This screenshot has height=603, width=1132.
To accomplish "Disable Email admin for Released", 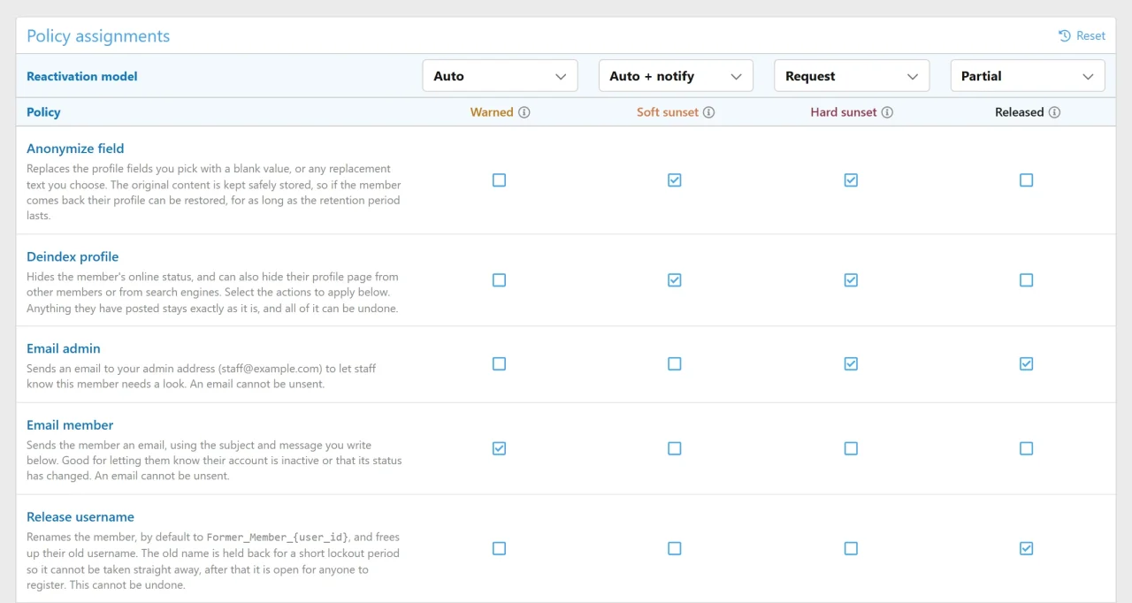I will pos(1026,364).
